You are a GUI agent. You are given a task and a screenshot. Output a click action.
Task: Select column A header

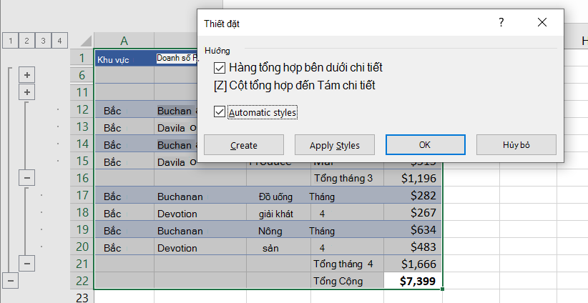[124, 41]
